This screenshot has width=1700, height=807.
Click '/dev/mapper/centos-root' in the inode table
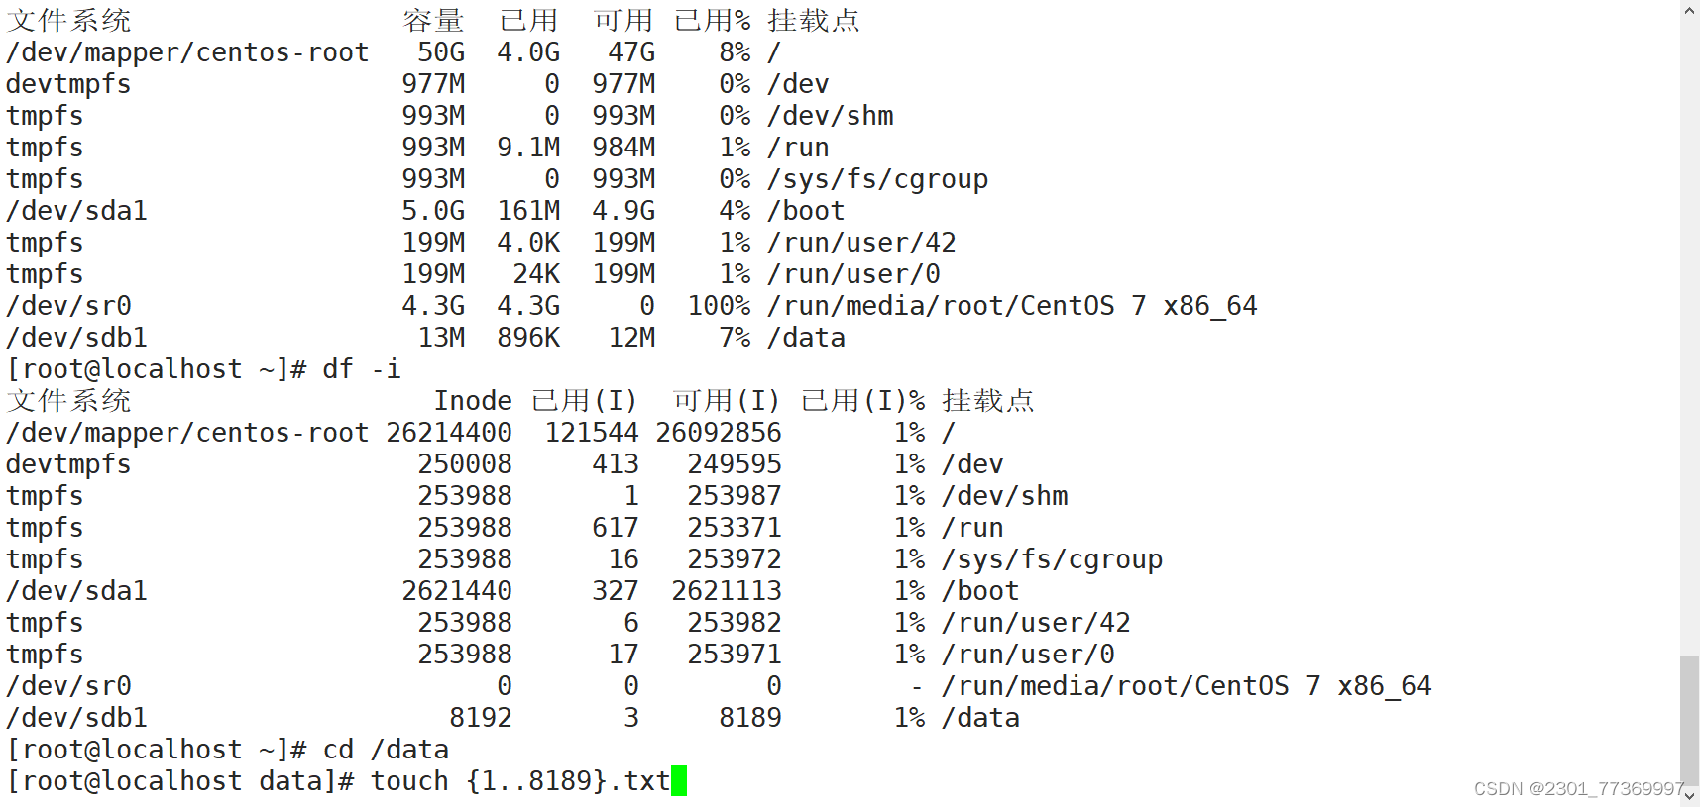187,433
